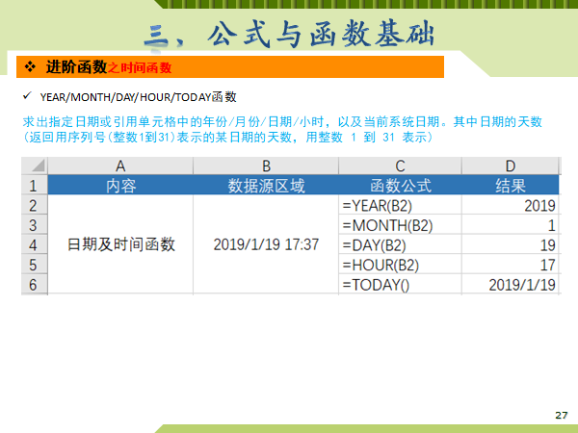Select column C header
This screenshot has height=433, width=578.
point(400,166)
